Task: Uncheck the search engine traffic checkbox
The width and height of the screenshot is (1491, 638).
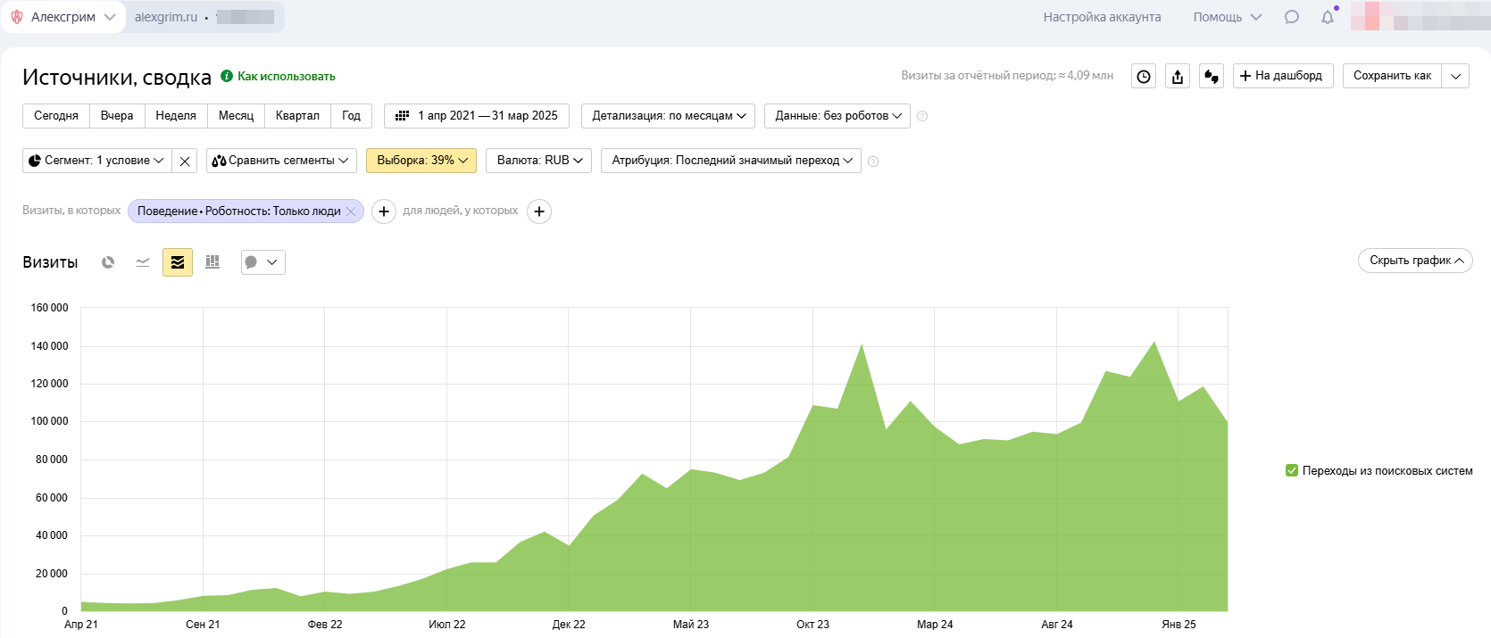Action: (1291, 470)
